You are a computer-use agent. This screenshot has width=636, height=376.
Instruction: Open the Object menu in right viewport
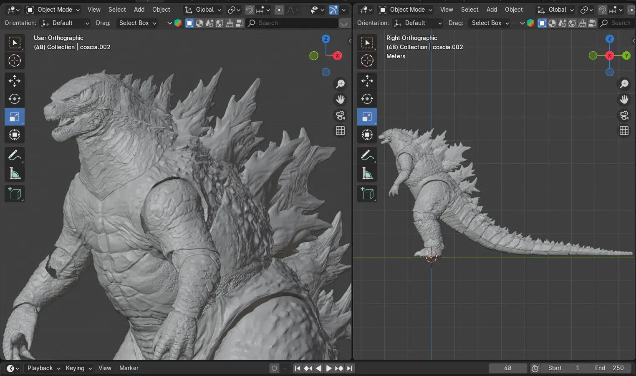pyautogui.click(x=514, y=10)
